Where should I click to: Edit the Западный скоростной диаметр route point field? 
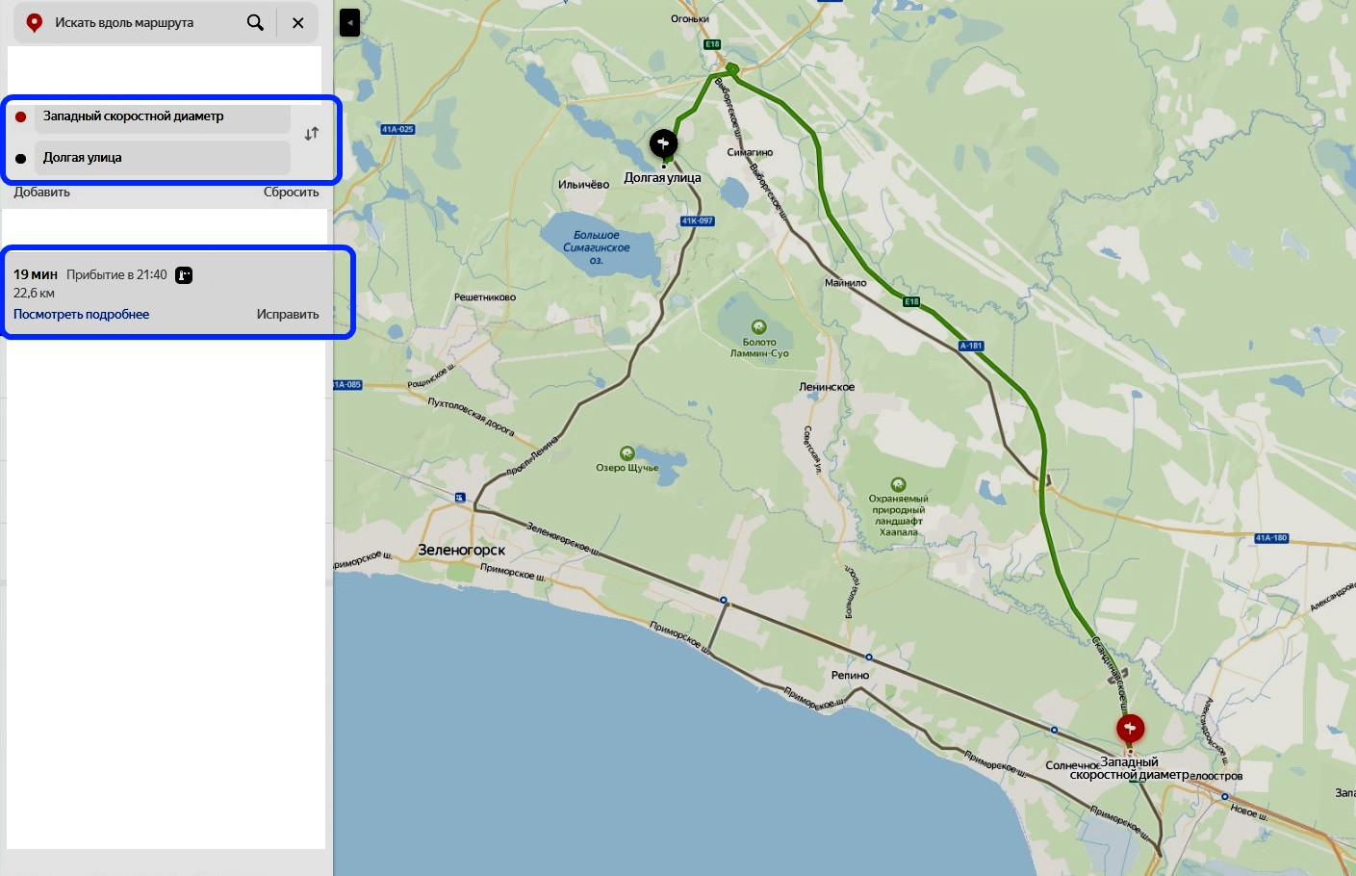tap(163, 116)
